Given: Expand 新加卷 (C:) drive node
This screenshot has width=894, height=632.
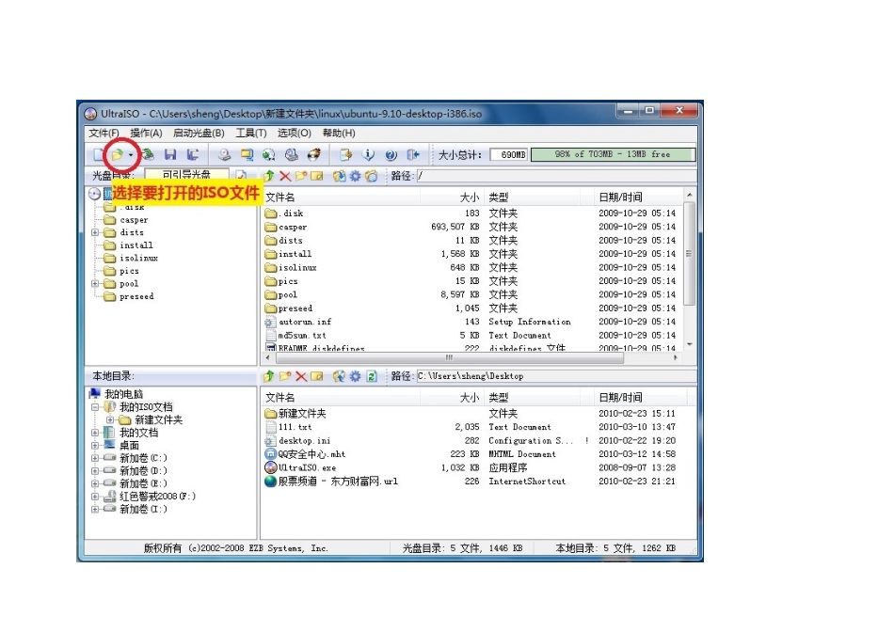Looking at the screenshot, I should point(95,458).
